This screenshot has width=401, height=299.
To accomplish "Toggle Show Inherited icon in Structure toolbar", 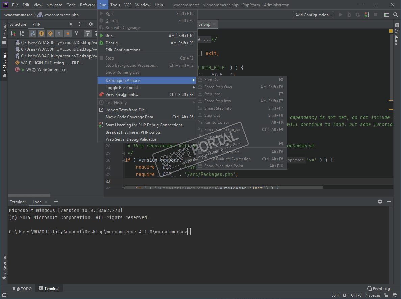I will pyautogui.click(x=76, y=33).
